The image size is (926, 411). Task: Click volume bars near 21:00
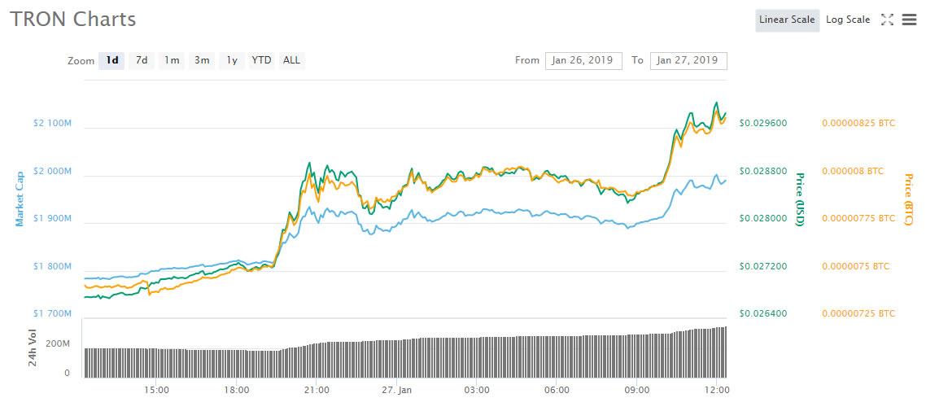coord(317,360)
